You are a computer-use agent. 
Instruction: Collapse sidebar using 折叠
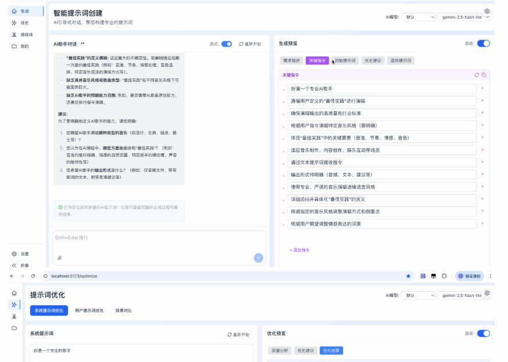[23, 266]
